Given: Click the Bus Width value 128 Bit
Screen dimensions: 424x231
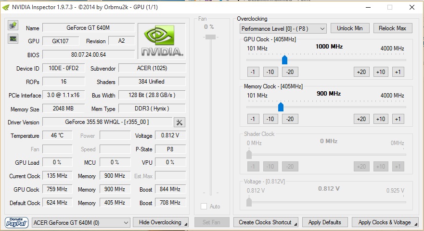Looking at the screenshot, I should coord(152,95).
